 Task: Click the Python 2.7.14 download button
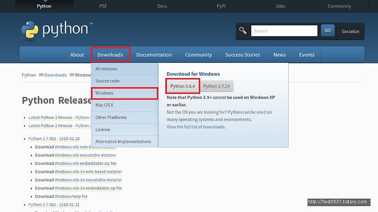216,86
